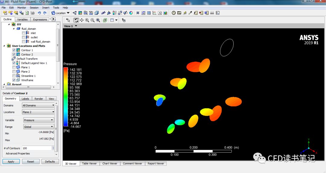Select the viewer Select-mode arrow tool

[68, 20]
